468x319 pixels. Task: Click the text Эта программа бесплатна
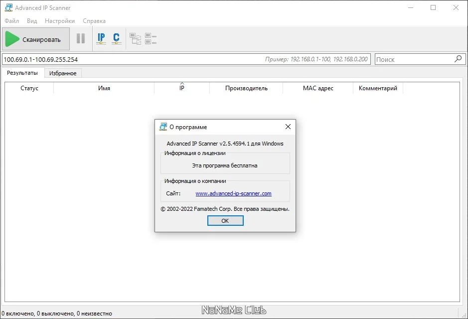pyautogui.click(x=225, y=165)
